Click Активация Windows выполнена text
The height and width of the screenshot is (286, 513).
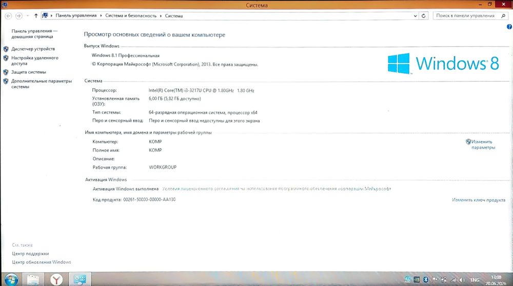(126, 189)
